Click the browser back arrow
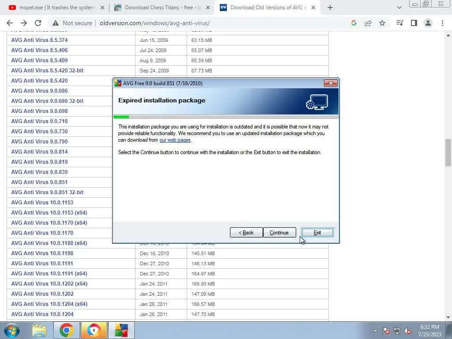Viewport: 452px width, 339px height. tap(10, 23)
